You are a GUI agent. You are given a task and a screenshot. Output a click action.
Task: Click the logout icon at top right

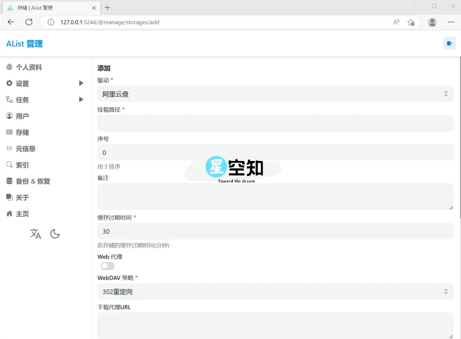point(449,43)
